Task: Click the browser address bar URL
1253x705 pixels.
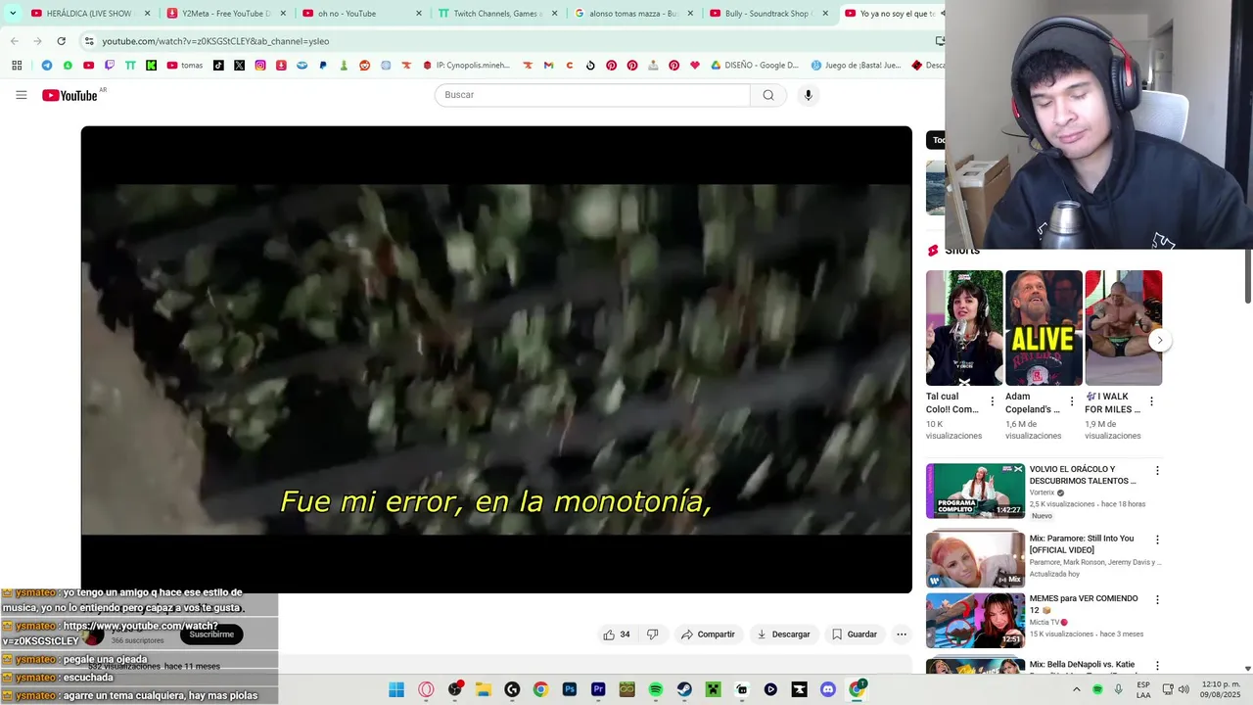Action: click(215, 41)
